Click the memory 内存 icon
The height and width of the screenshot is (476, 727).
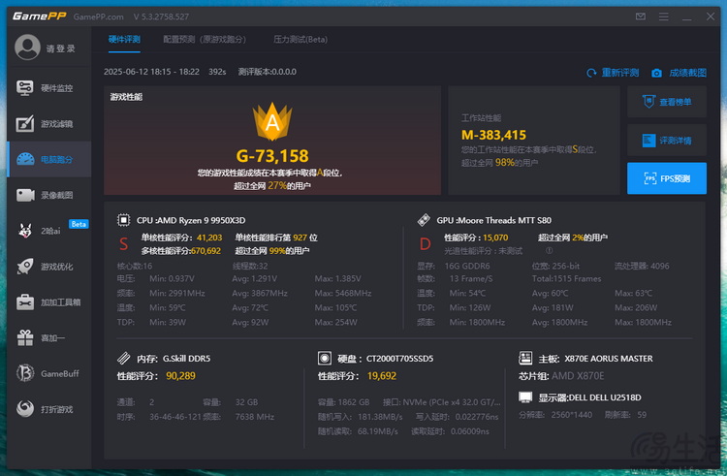pos(123,358)
